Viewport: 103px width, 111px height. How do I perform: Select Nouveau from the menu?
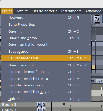[x=46, y=17]
